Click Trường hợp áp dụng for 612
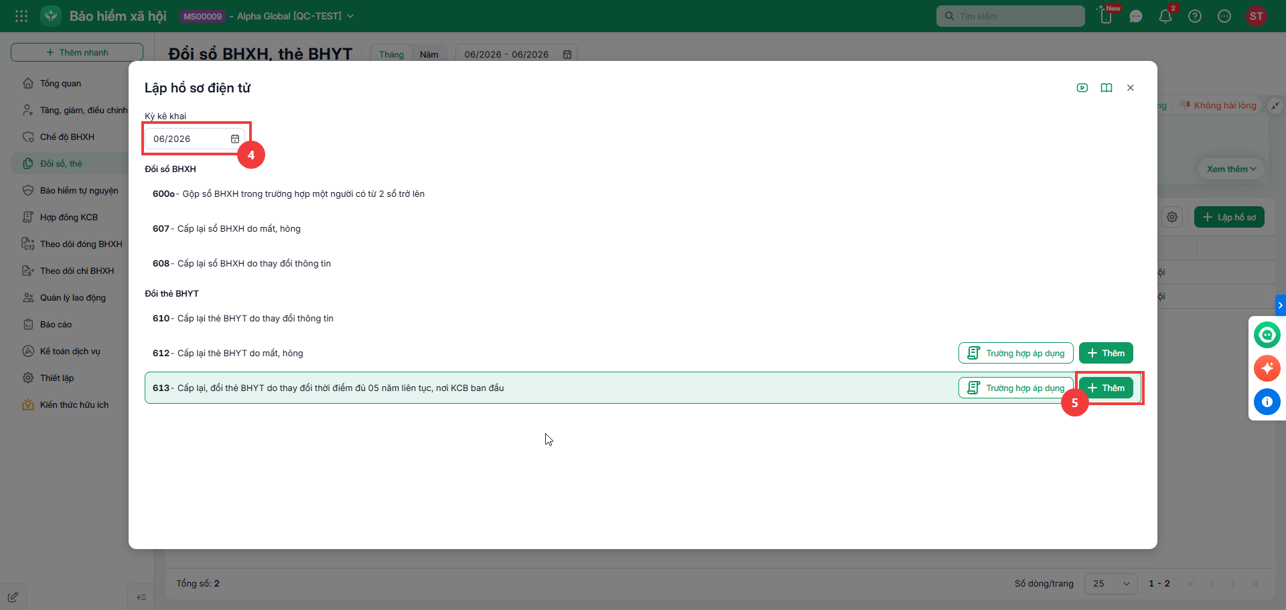Image resolution: width=1286 pixels, height=610 pixels. pyautogui.click(x=1016, y=353)
